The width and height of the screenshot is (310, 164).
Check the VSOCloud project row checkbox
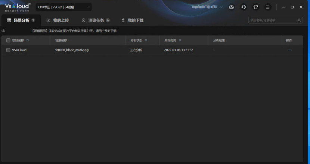[8, 50]
